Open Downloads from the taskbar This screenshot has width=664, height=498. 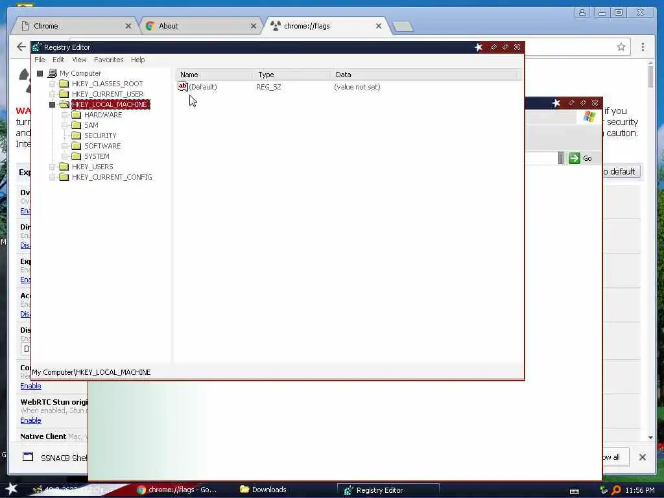pyautogui.click(x=263, y=490)
